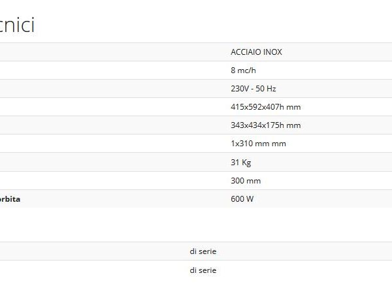Click the 1x310 mm mm value
392x286 pixels.
(x=258, y=144)
